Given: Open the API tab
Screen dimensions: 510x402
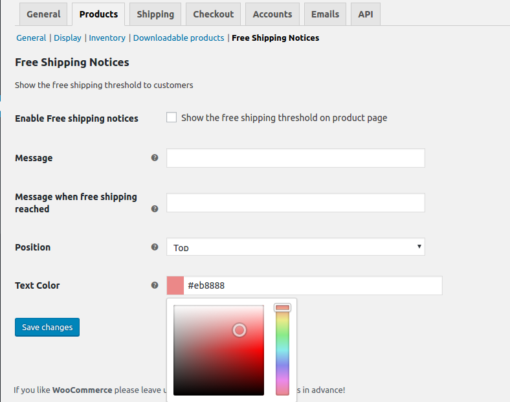Looking at the screenshot, I should click(x=366, y=14).
